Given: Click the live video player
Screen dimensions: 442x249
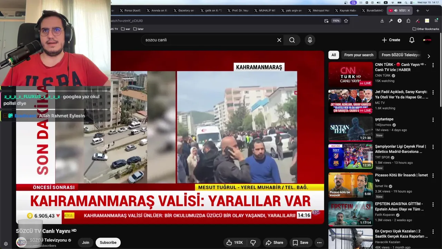Looking at the screenshot, I should tap(170, 137).
